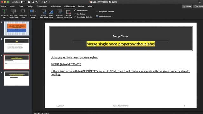Click Hide Slide icon
The image size is (203, 114).
coord(51,12)
